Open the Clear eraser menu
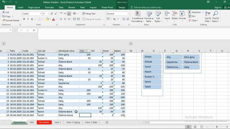Viewport: 230px width, 129px height. [x=193, y=20]
